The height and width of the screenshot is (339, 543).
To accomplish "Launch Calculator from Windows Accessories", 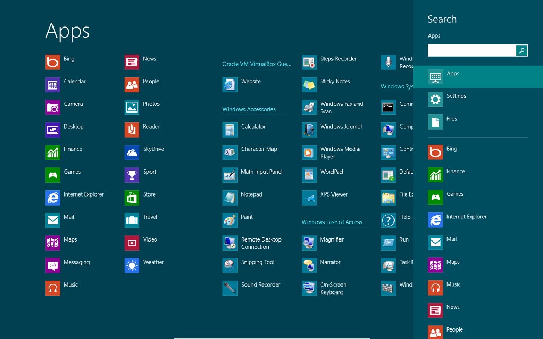I will pyautogui.click(x=230, y=130).
